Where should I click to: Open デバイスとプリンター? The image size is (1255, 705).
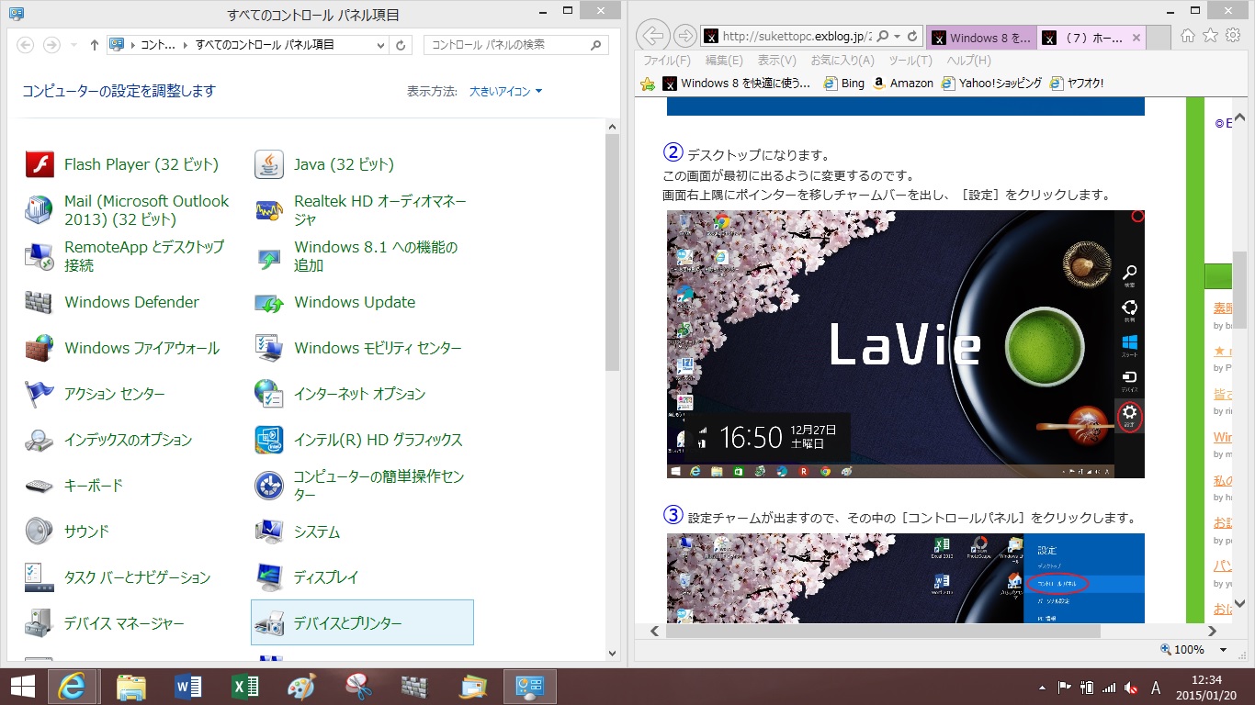(x=362, y=623)
